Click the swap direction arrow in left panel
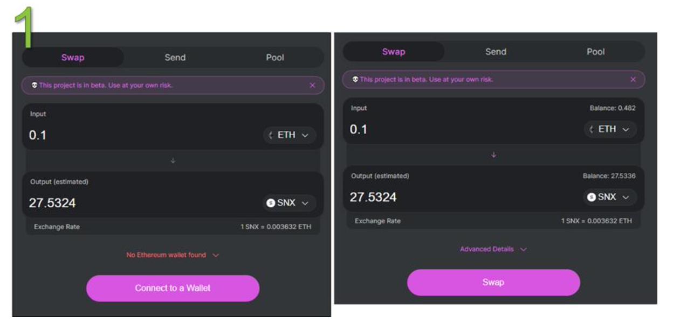The image size is (673, 323). tap(173, 160)
